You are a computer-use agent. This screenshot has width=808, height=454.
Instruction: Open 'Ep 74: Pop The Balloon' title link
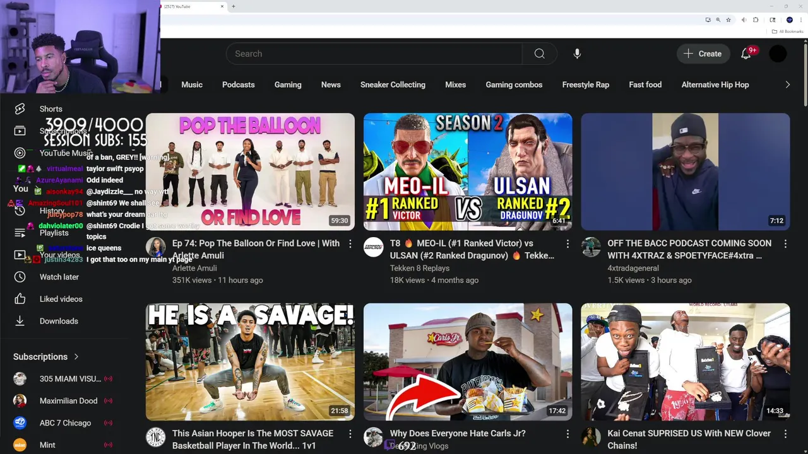point(256,249)
